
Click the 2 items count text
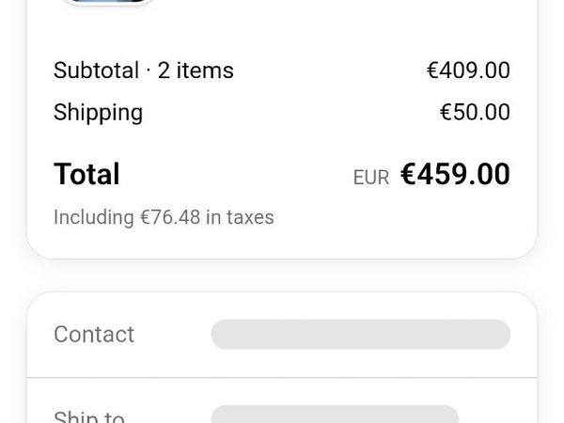pyautogui.click(x=196, y=70)
